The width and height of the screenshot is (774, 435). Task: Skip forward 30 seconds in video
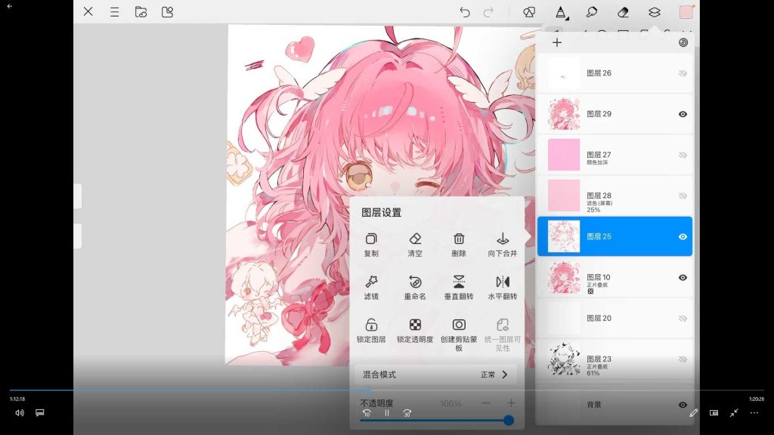coord(407,413)
